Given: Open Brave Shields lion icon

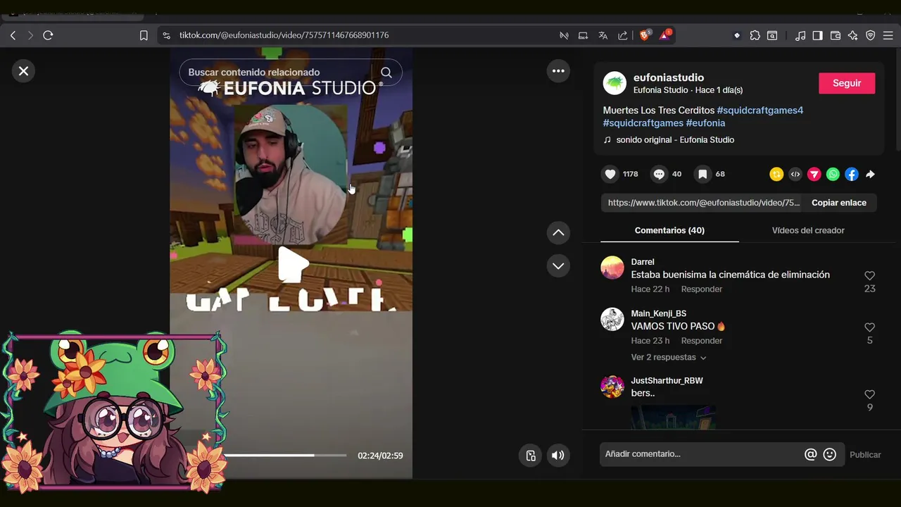Looking at the screenshot, I should click(x=645, y=35).
